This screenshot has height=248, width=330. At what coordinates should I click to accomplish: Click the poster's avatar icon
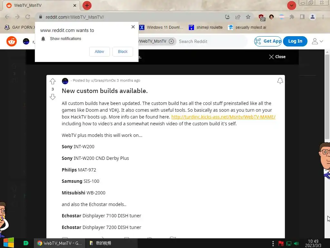pos(65,81)
